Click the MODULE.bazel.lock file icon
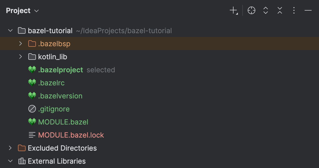The height and width of the screenshot is (168, 319). tap(32, 135)
